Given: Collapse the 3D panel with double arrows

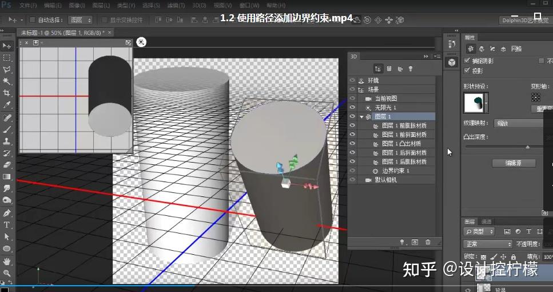Looking at the screenshot, I should click(x=425, y=57).
